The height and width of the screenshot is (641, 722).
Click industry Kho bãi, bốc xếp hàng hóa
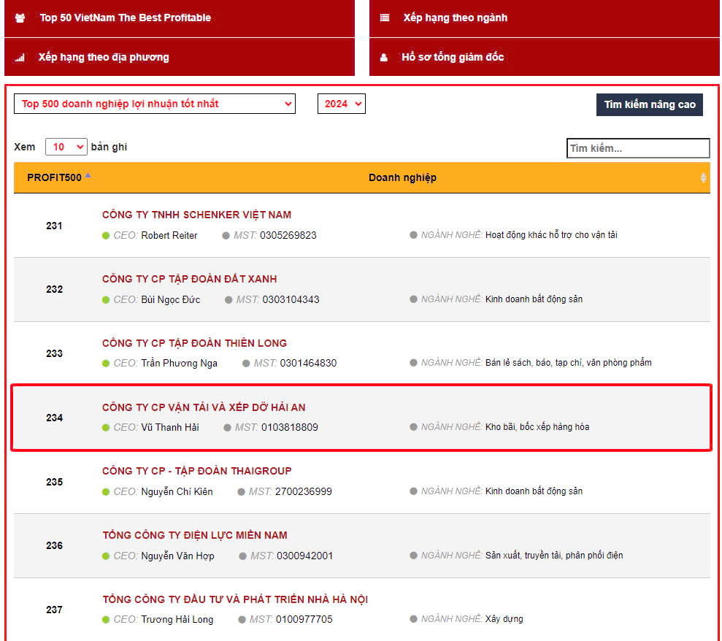coord(537,427)
